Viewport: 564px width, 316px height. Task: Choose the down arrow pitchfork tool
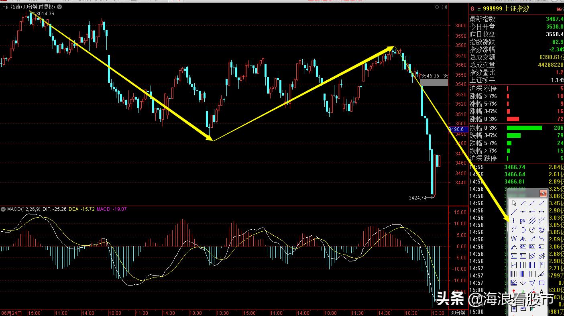[x=523, y=283]
